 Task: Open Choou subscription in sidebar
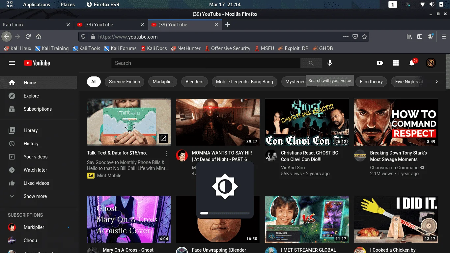coord(39,240)
